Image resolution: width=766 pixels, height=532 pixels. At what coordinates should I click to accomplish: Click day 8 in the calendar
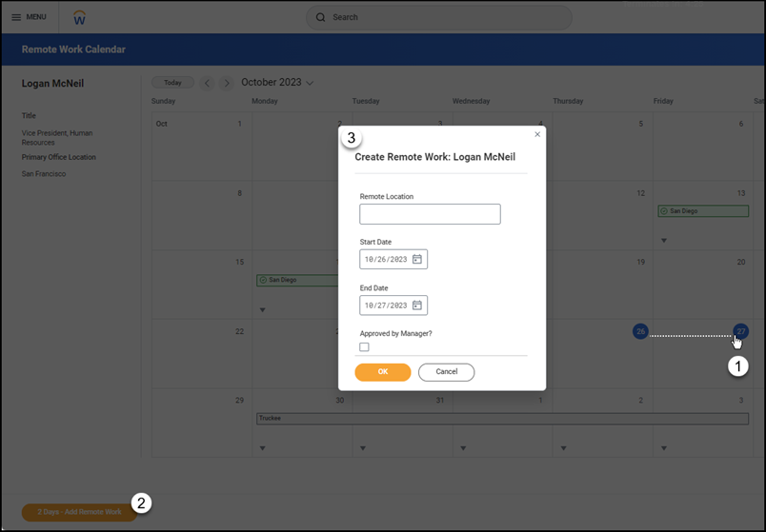pyautogui.click(x=239, y=193)
